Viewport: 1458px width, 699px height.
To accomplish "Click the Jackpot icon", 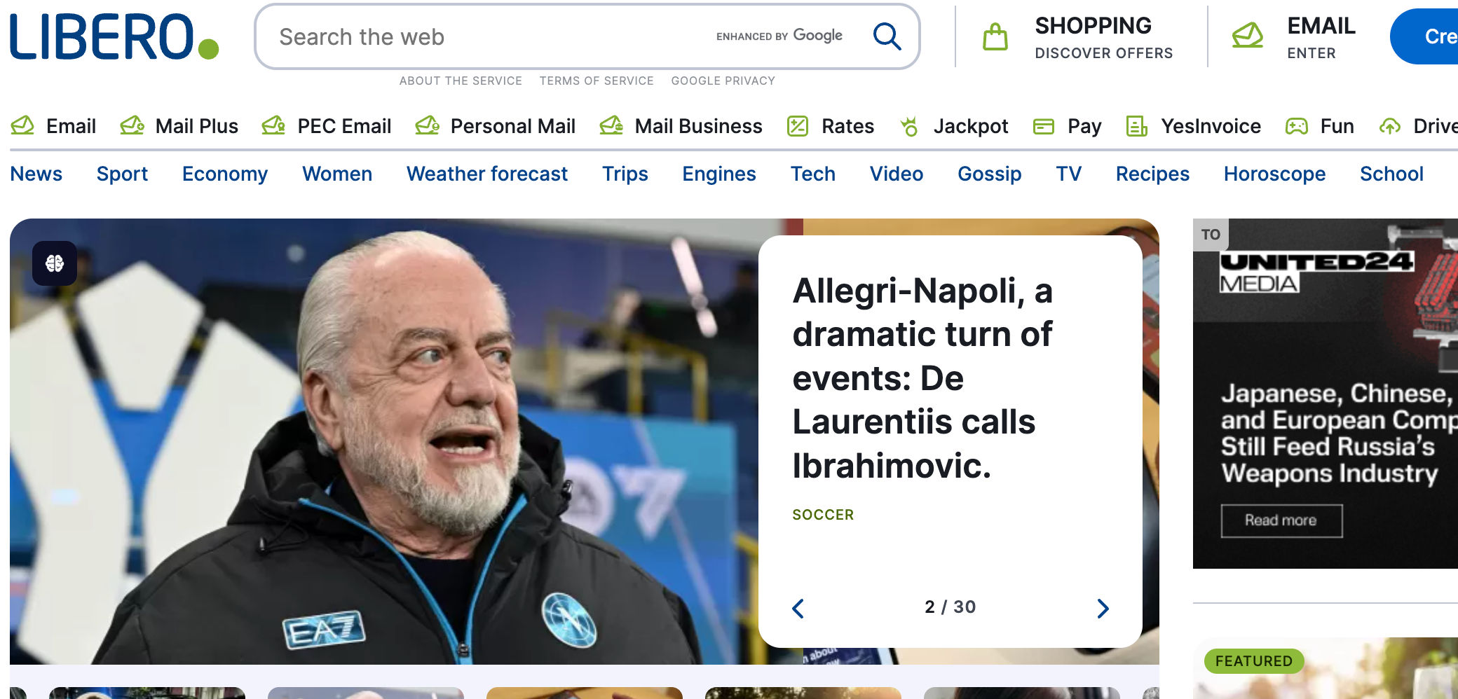I will coord(909,126).
